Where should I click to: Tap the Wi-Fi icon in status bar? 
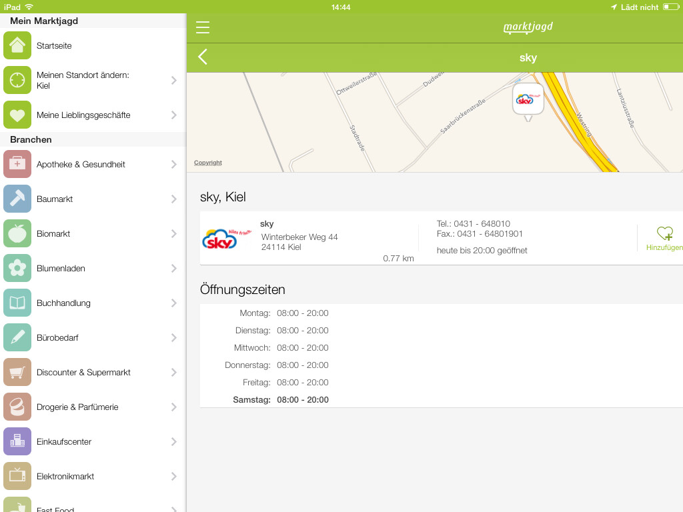click(x=29, y=7)
